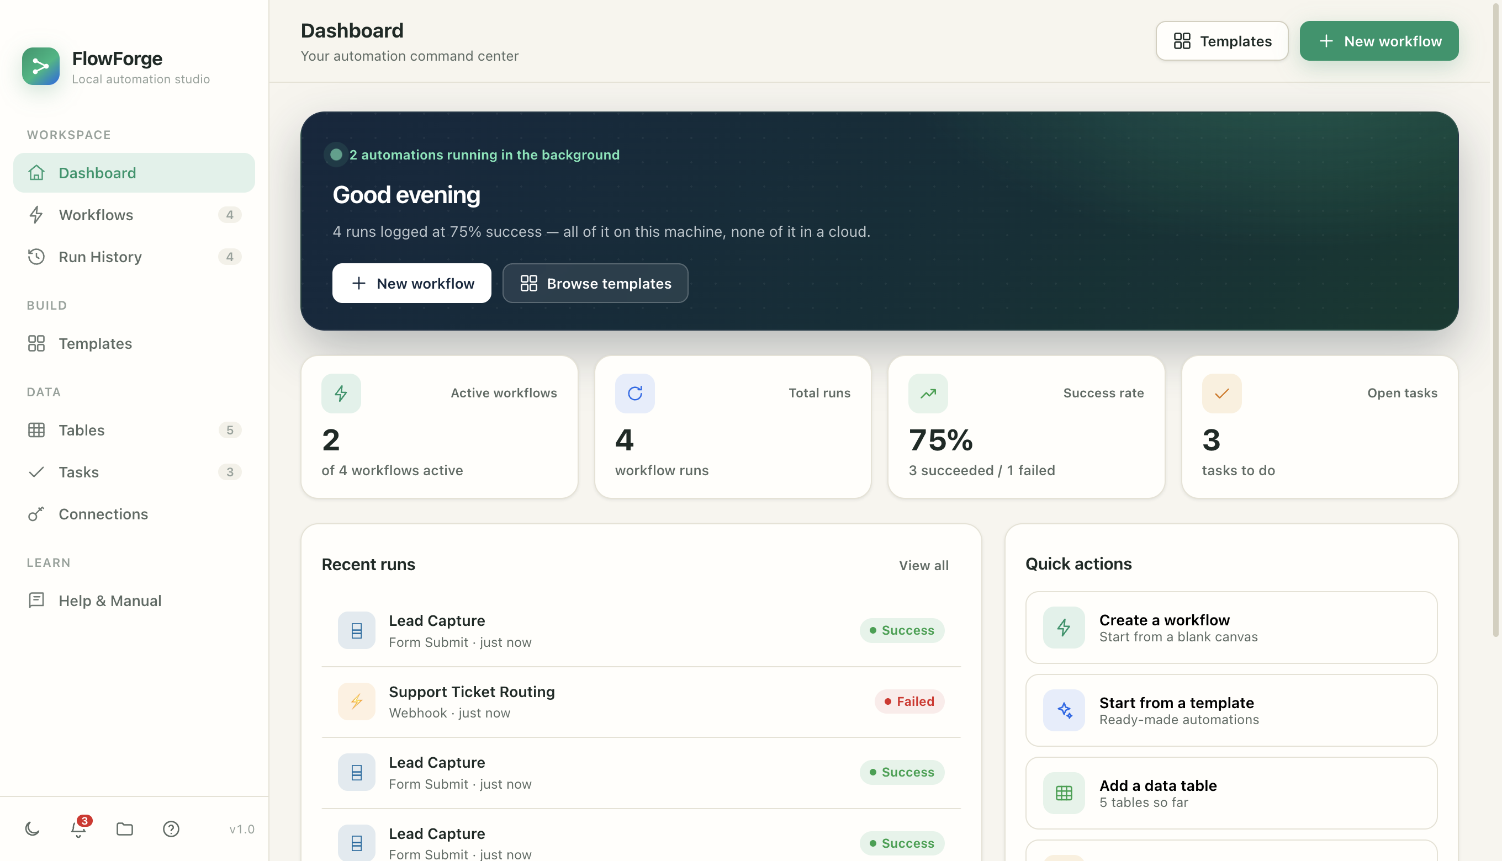The width and height of the screenshot is (1502, 861).
Task: Click the Connections key icon
Action: pyautogui.click(x=36, y=514)
